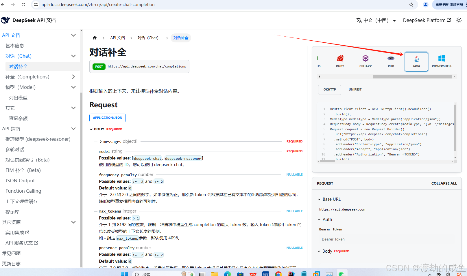Click the home breadcrumb icon

95,38
